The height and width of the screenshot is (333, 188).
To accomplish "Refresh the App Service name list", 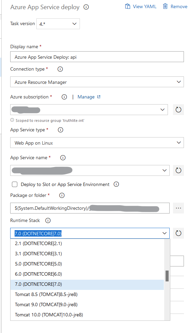I will point(178,170).
